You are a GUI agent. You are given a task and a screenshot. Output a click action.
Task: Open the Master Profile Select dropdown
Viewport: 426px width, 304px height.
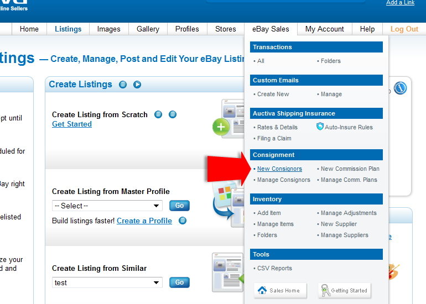107,206
